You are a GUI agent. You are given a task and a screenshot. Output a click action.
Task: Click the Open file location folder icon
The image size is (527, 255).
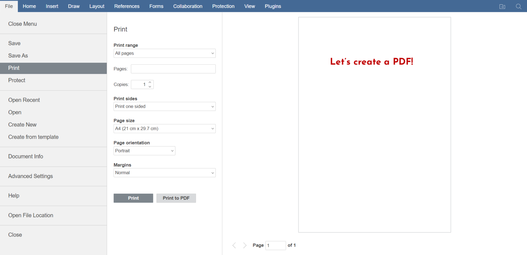tap(502, 7)
